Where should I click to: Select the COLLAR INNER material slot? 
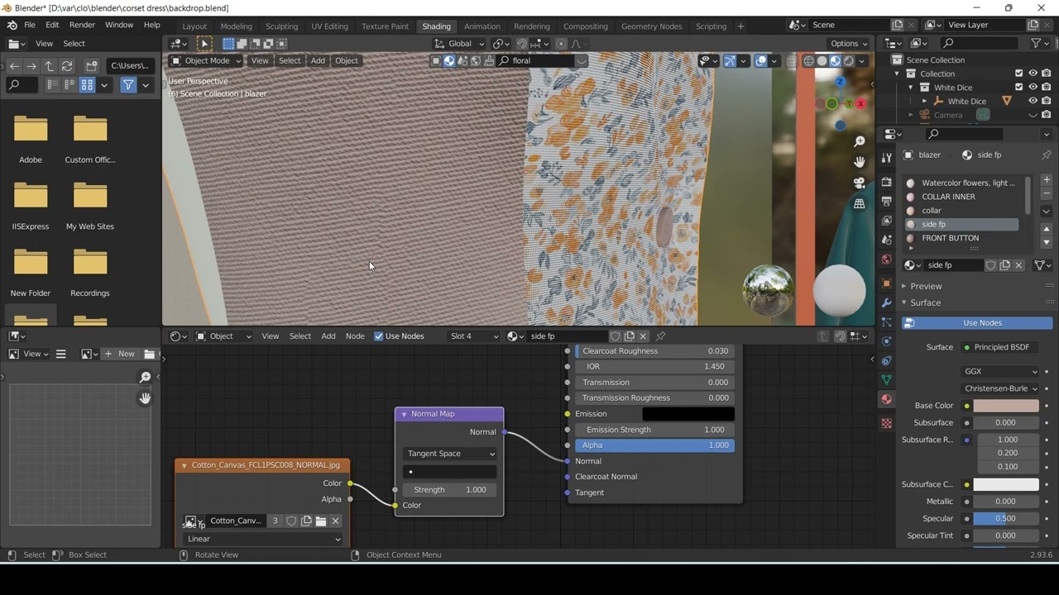coord(948,197)
